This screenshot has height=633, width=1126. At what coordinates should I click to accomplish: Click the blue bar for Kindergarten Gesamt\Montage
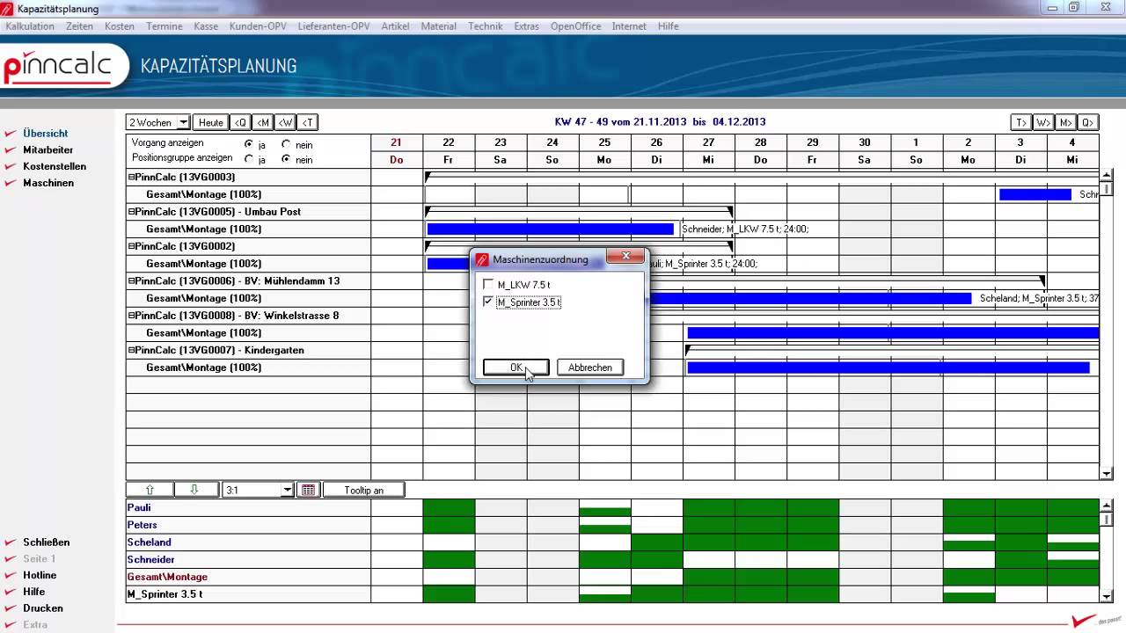click(x=888, y=367)
